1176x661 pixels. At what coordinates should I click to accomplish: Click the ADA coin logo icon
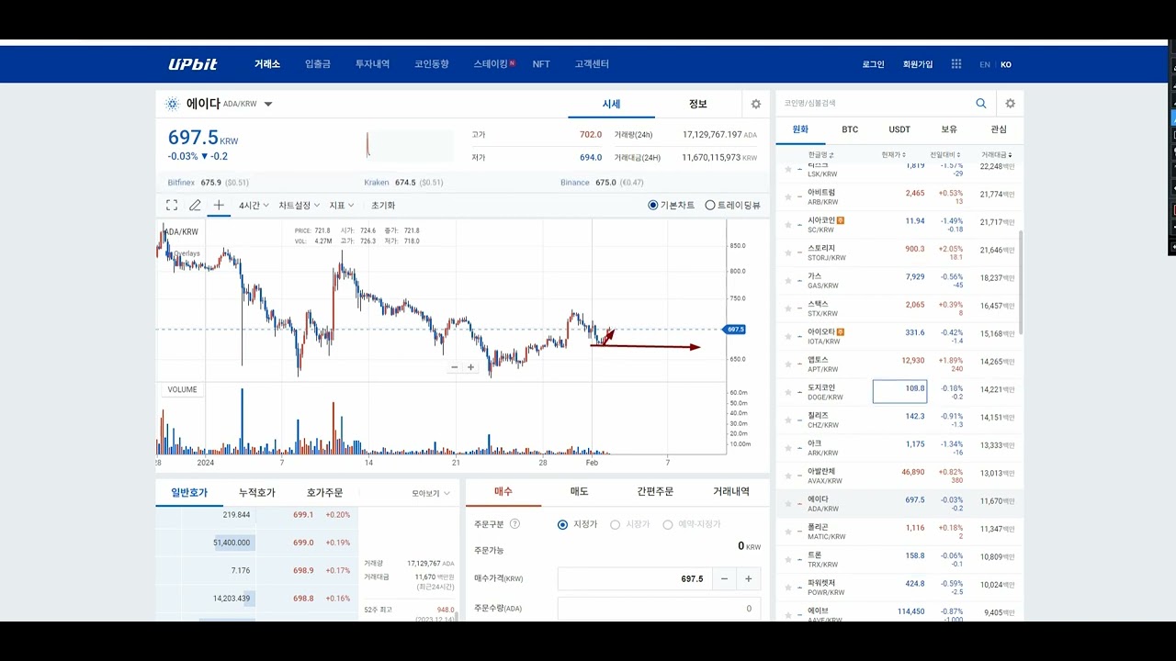[x=172, y=104]
